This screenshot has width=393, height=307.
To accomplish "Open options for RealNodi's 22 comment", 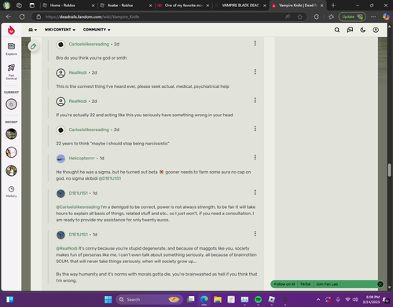I will coord(255,101).
